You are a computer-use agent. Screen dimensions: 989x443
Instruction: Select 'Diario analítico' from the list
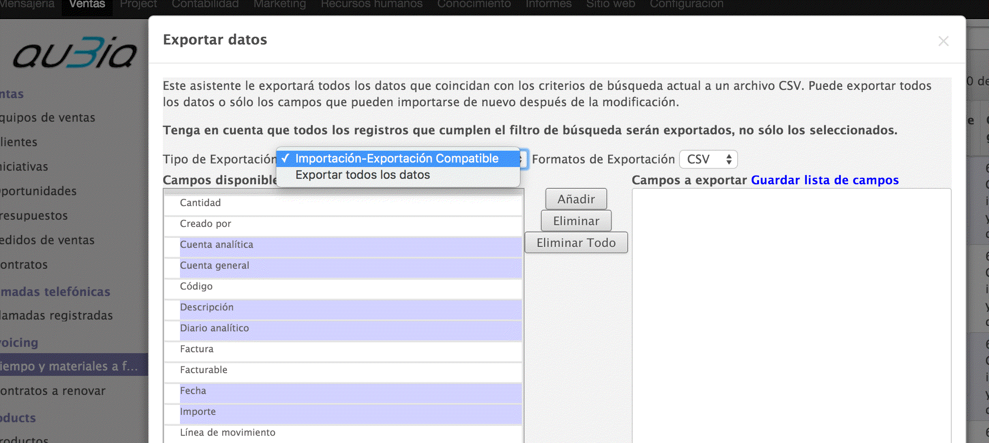[215, 328]
